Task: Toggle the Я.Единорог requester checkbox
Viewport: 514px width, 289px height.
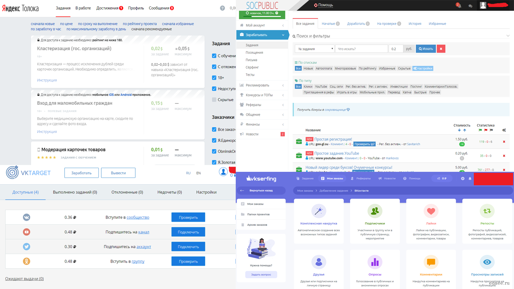Action: (x=214, y=140)
